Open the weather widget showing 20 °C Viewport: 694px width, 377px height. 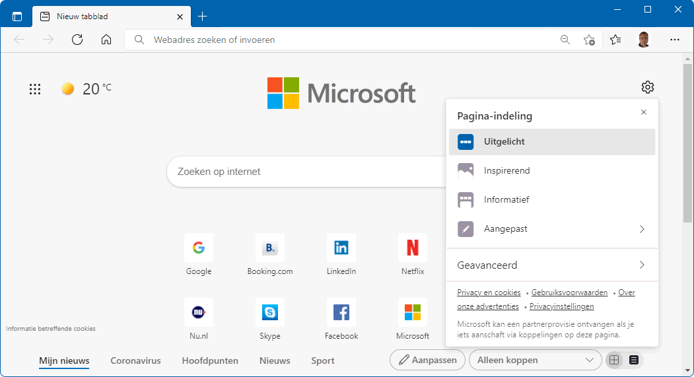[87, 89]
